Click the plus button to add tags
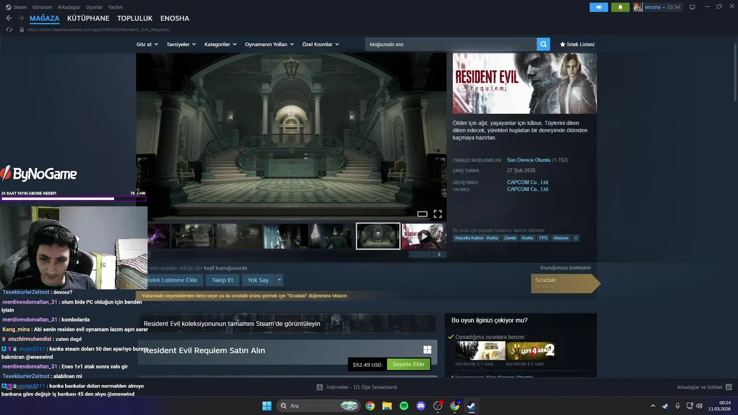The height and width of the screenshot is (415, 738). pyautogui.click(x=575, y=238)
